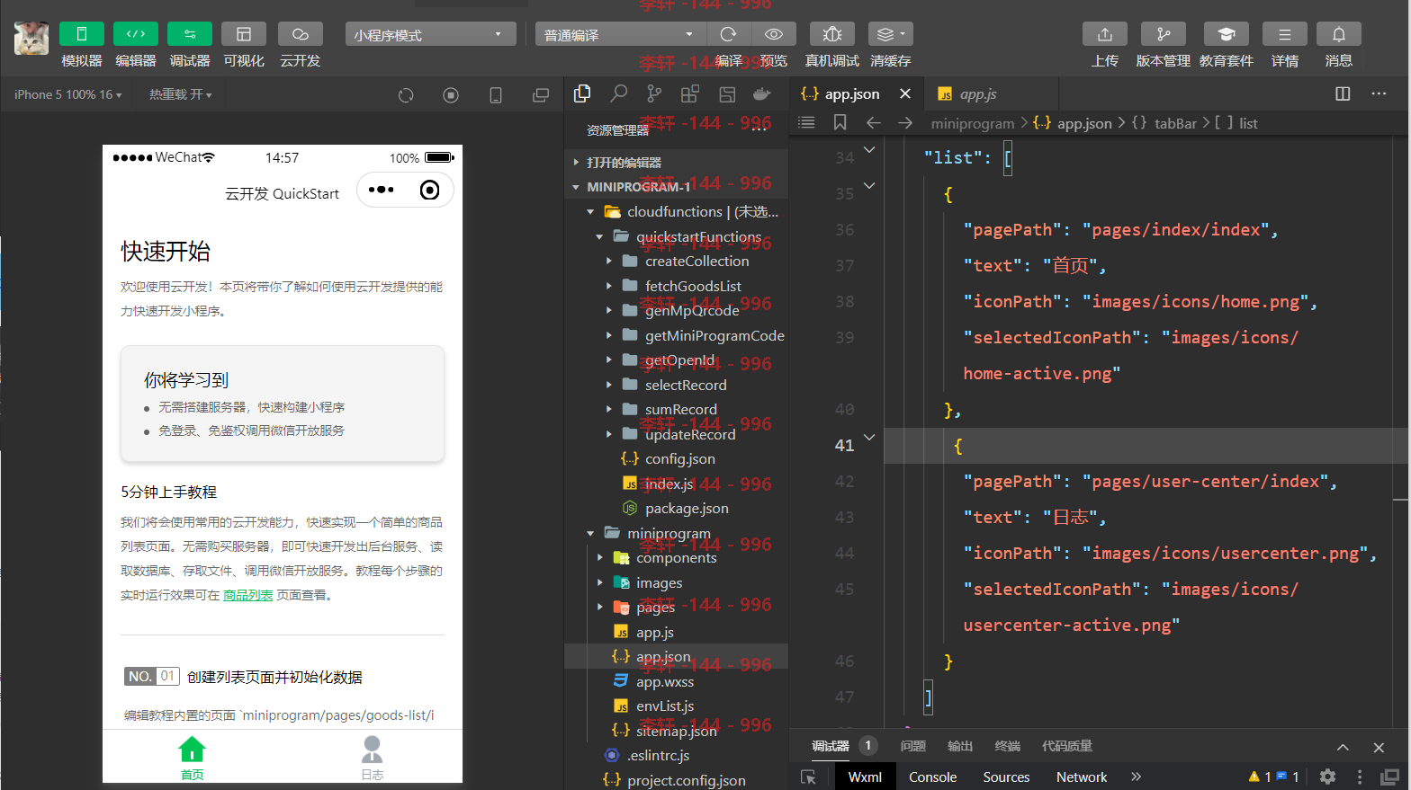
Task: Toggle the editor panel button
Action: pos(136,34)
